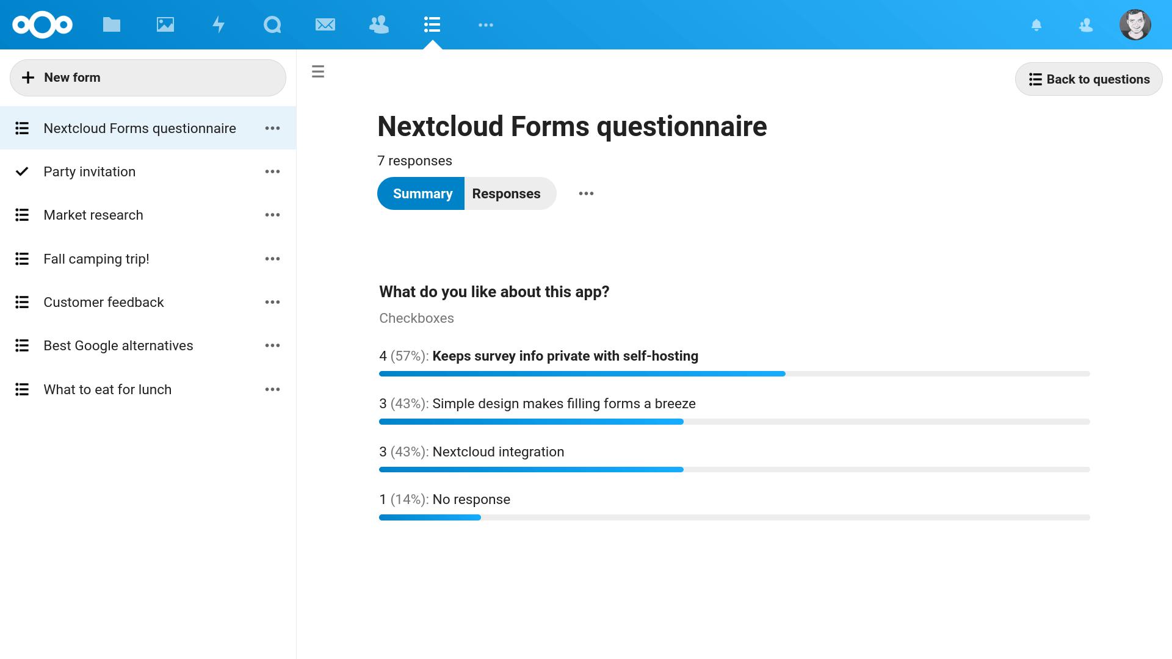Toggle Party invitation checkmark visibility
The width and height of the screenshot is (1172, 659).
pyautogui.click(x=22, y=171)
